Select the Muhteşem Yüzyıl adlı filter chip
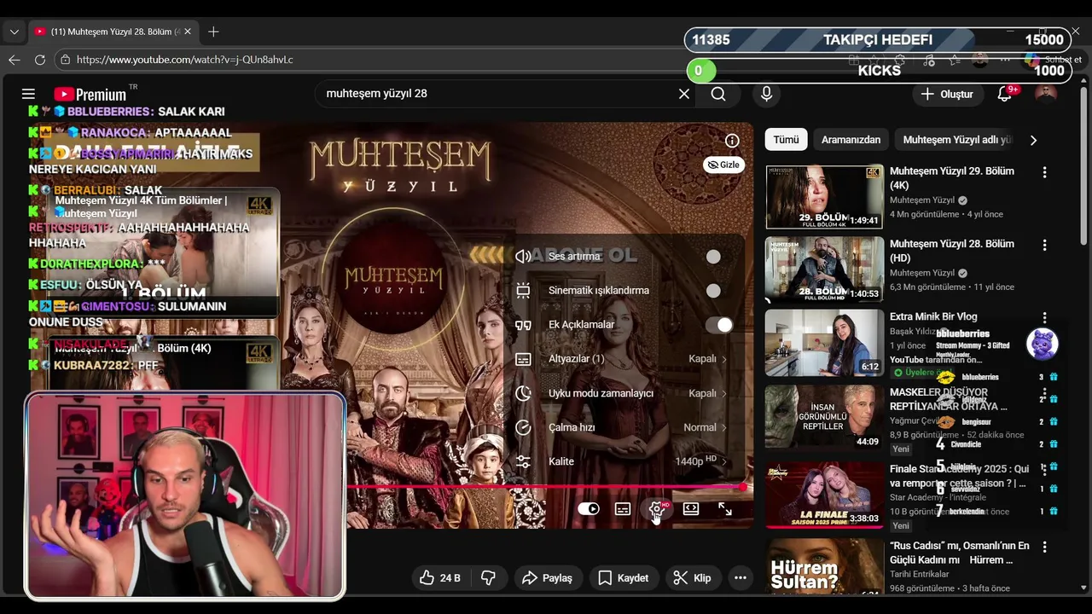This screenshot has height=614, width=1092. tap(957, 140)
